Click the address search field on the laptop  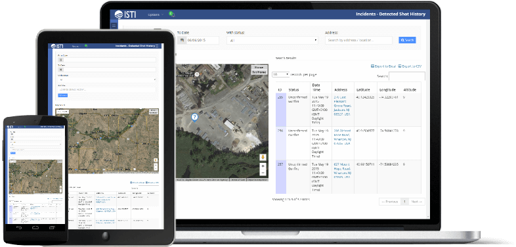[358, 40]
